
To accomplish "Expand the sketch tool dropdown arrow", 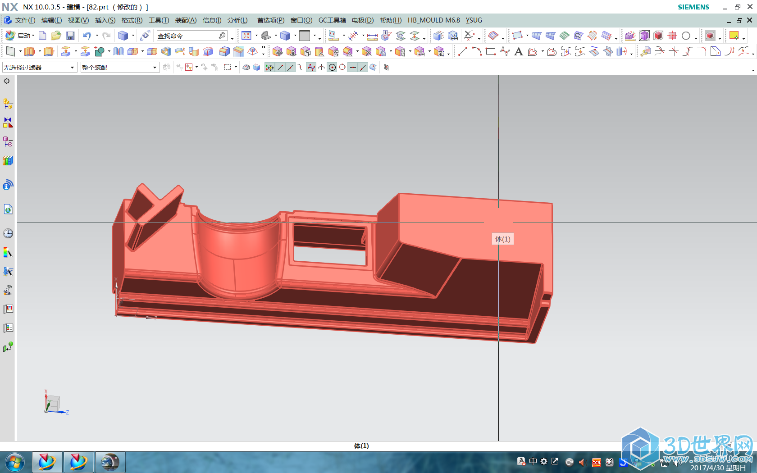I will (20, 51).
